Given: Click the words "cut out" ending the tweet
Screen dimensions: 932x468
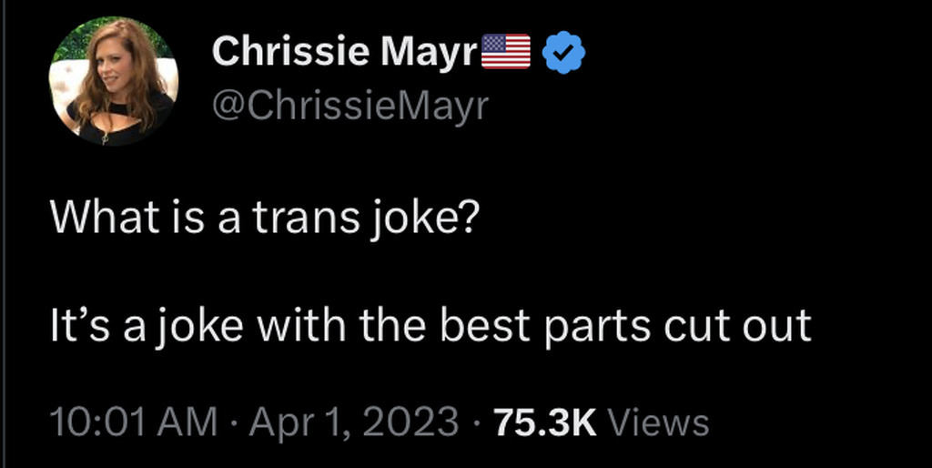Looking at the screenshot, I should (x=737, y=327).
